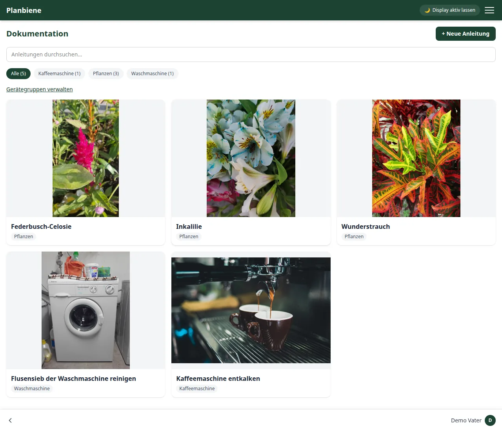Open Kaffeemaschine entkalken title
The image size is (502, 431).
click(x=218, y=378)
